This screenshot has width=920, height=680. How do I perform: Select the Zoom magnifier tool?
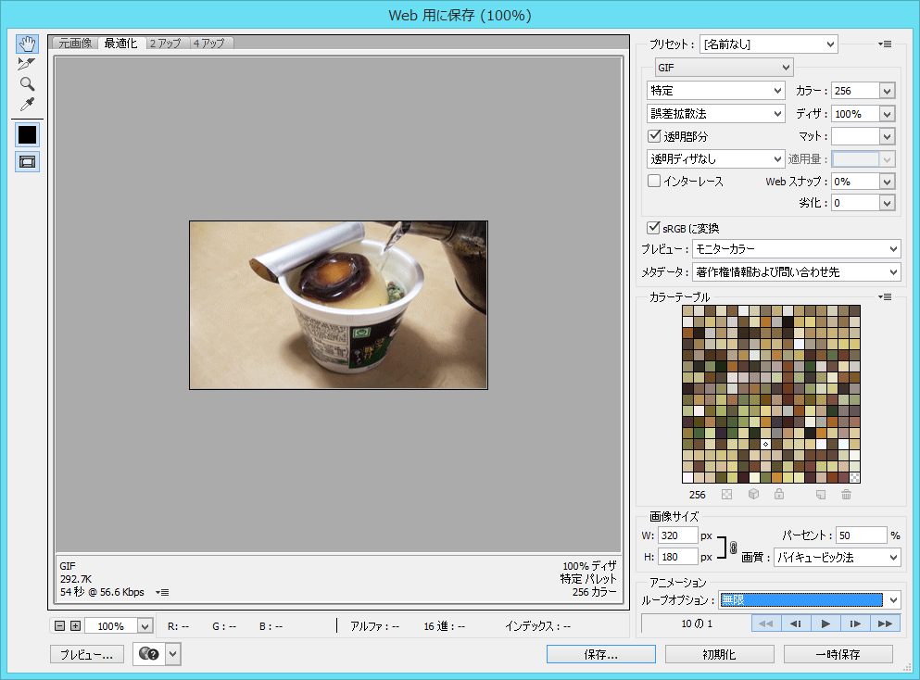pos(27,84)
